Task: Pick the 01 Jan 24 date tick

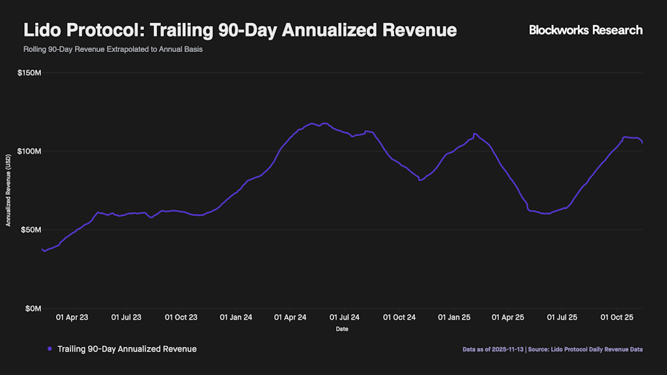Action: (x=236, y=318)
